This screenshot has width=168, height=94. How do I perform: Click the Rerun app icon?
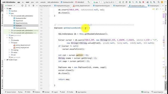click(120, 2)
